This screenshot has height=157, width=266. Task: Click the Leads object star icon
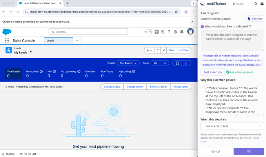[9, 50]
